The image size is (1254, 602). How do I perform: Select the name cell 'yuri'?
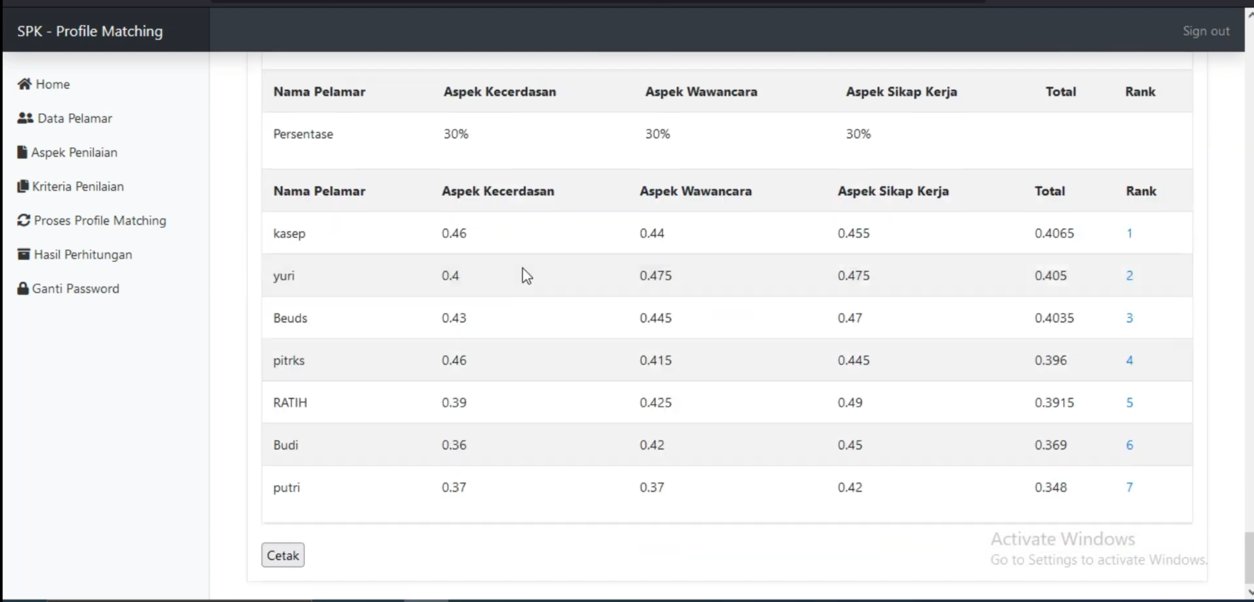tap(284, 276)
